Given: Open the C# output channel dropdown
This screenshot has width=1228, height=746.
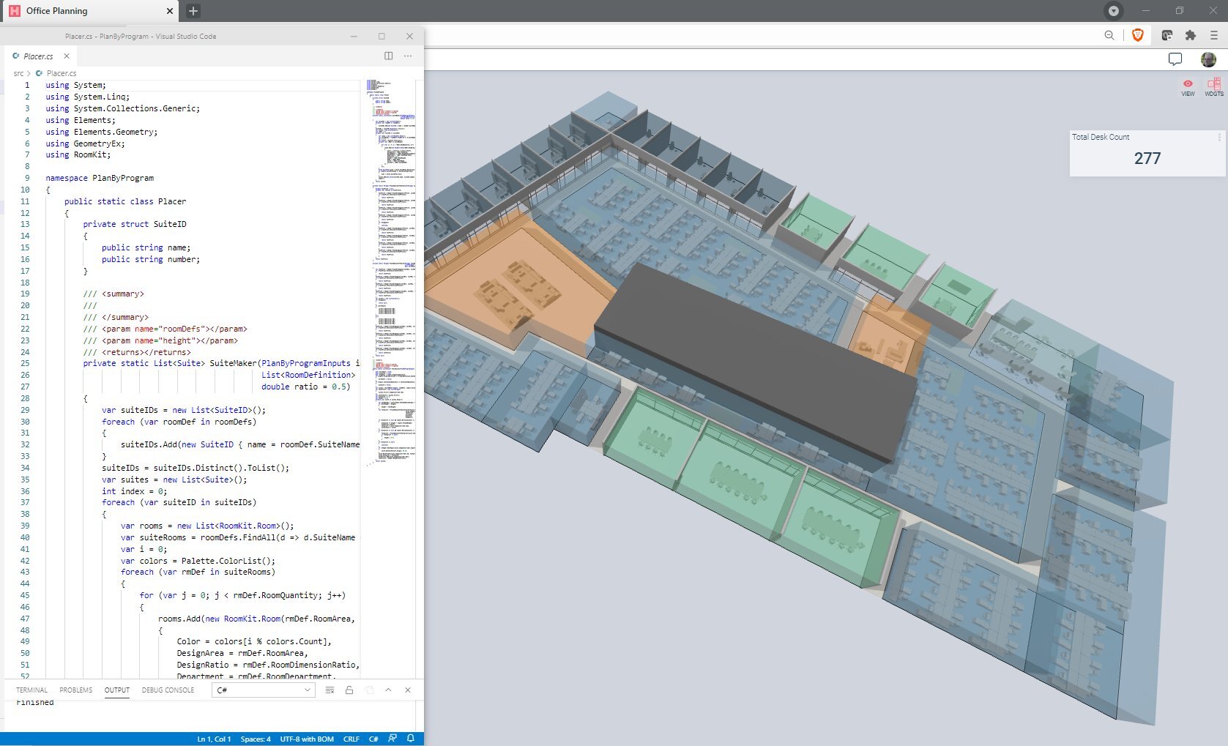Looking at the screenshot, I should [x=264, y=690].
